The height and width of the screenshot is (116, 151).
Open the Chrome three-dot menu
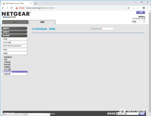pyautogui.click(x=148, y=8)
